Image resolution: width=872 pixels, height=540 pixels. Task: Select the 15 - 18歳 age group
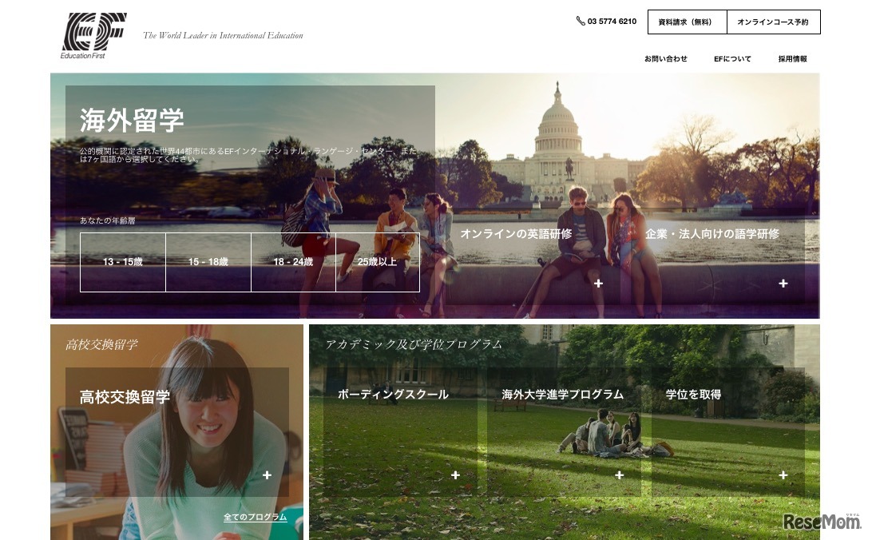point(208,262)
